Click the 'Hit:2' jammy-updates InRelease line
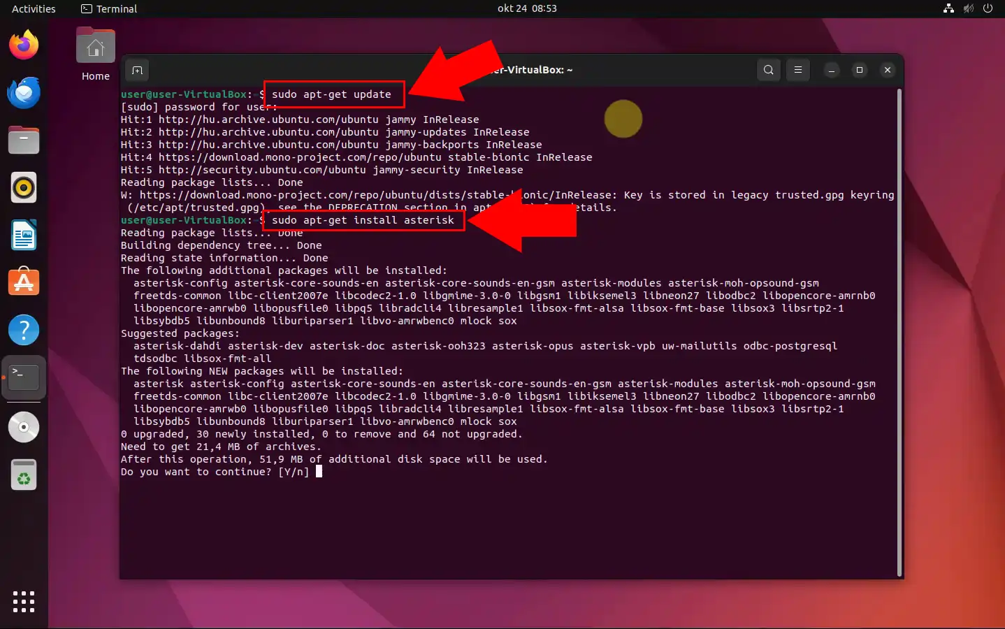The width and height of the screenshot is (1005, 629). tap(325, 132)
